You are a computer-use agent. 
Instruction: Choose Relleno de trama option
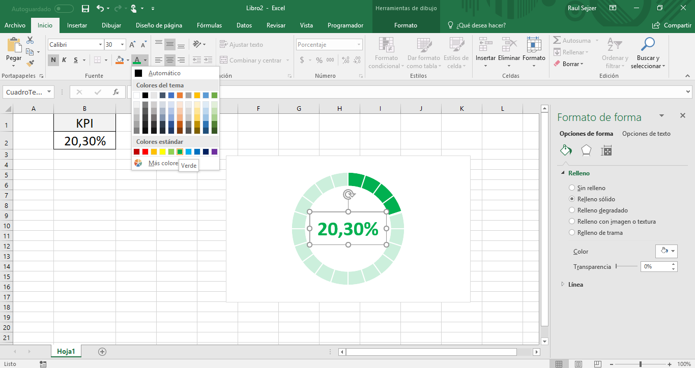point(571,232)
